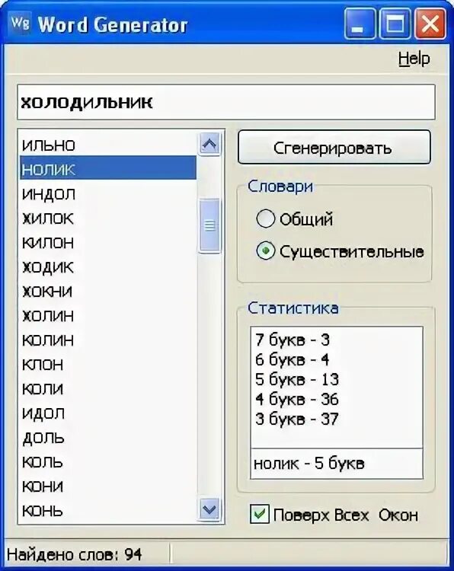The width and height of the screenshot is (454, 571).
Task: Select the word КОНИ in the list
Action: pos(108,486)
